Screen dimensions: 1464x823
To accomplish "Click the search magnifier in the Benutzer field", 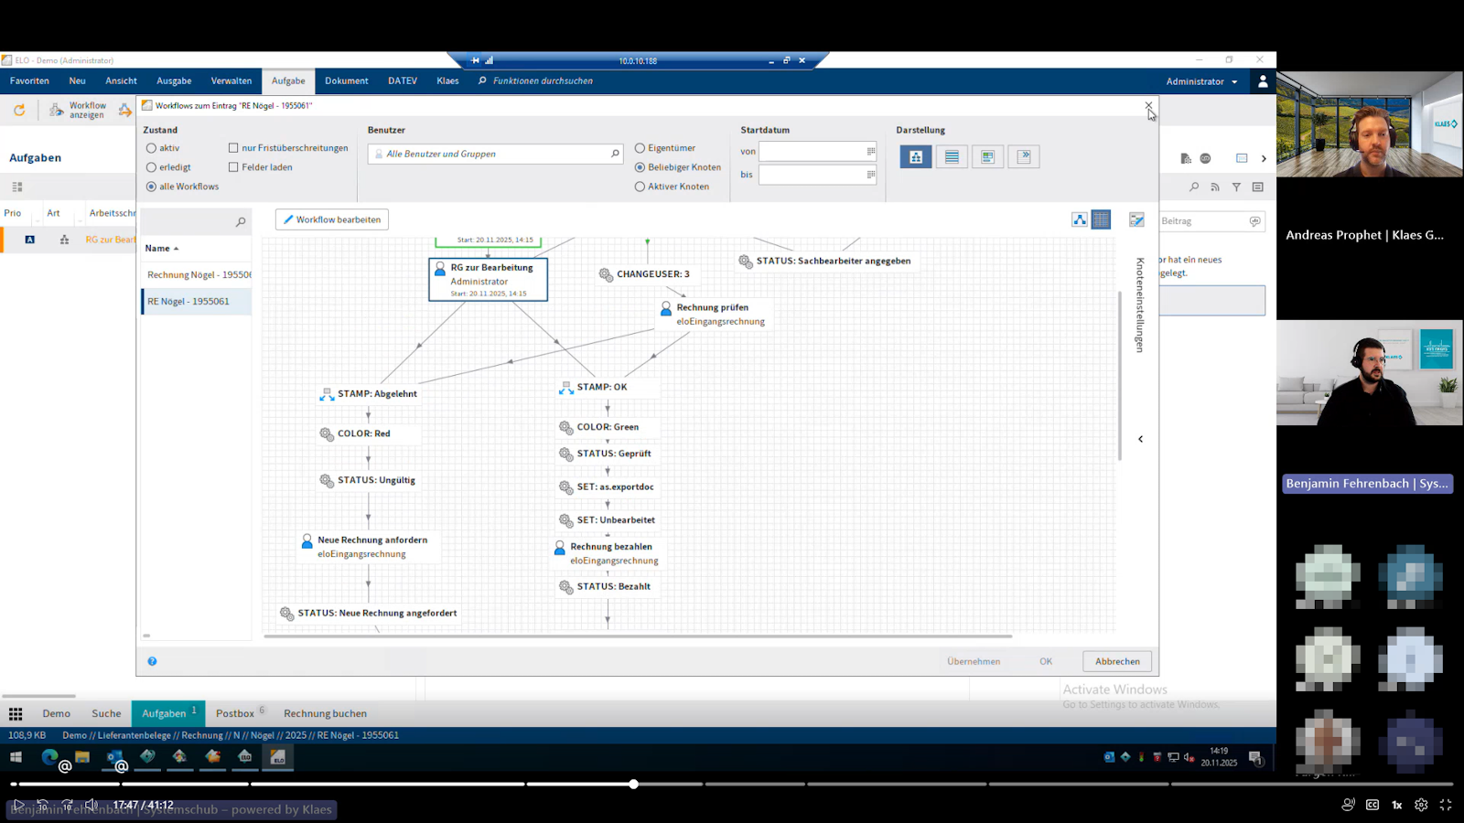I will (x=615, y=154).
